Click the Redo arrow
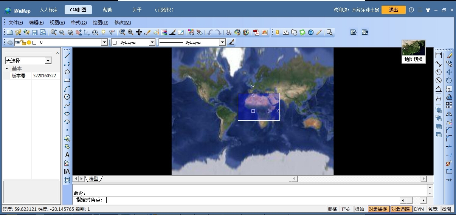 (x=218, y=32)
